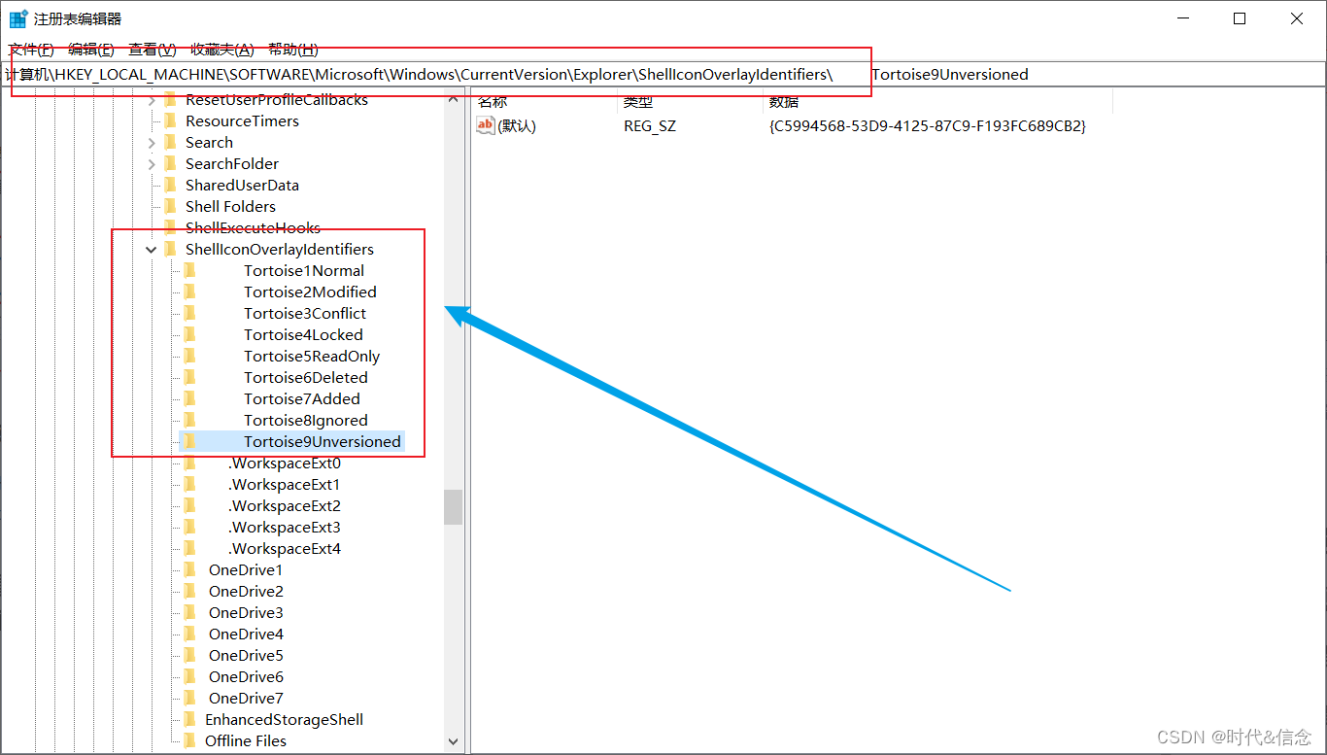Open the 编辑(E) menu

point(91,50)
